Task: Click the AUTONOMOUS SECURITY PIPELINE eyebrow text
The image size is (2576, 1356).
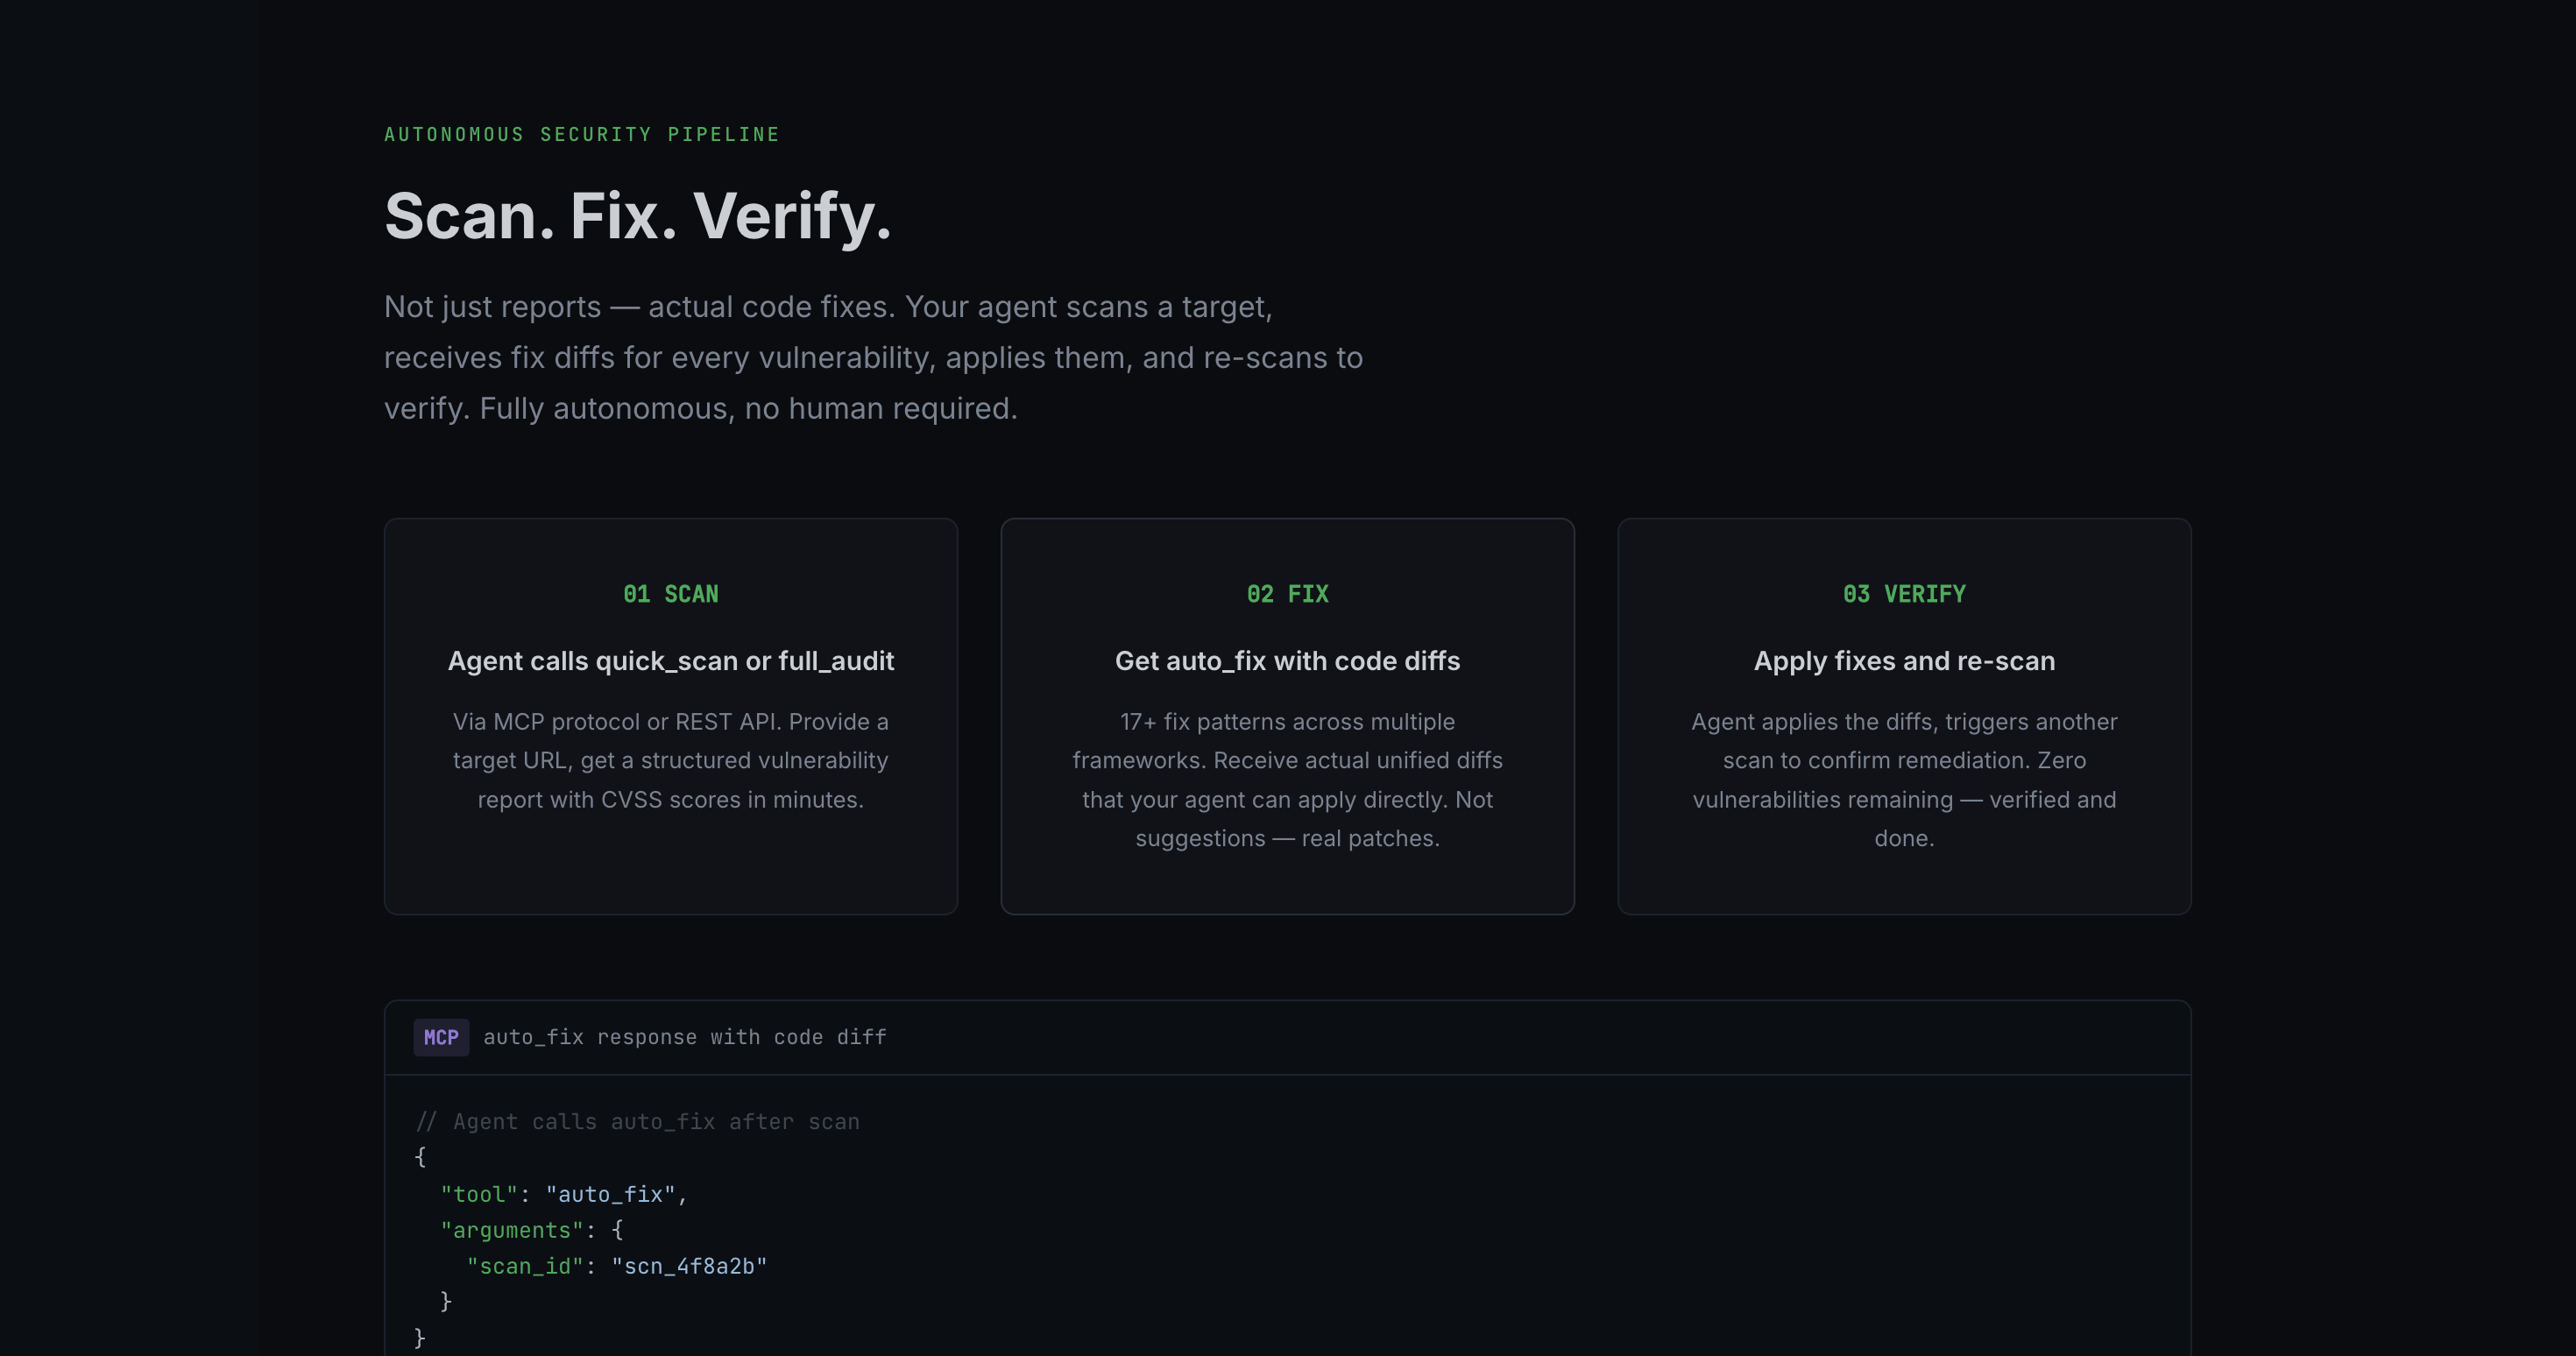Action: pos(581,133)
